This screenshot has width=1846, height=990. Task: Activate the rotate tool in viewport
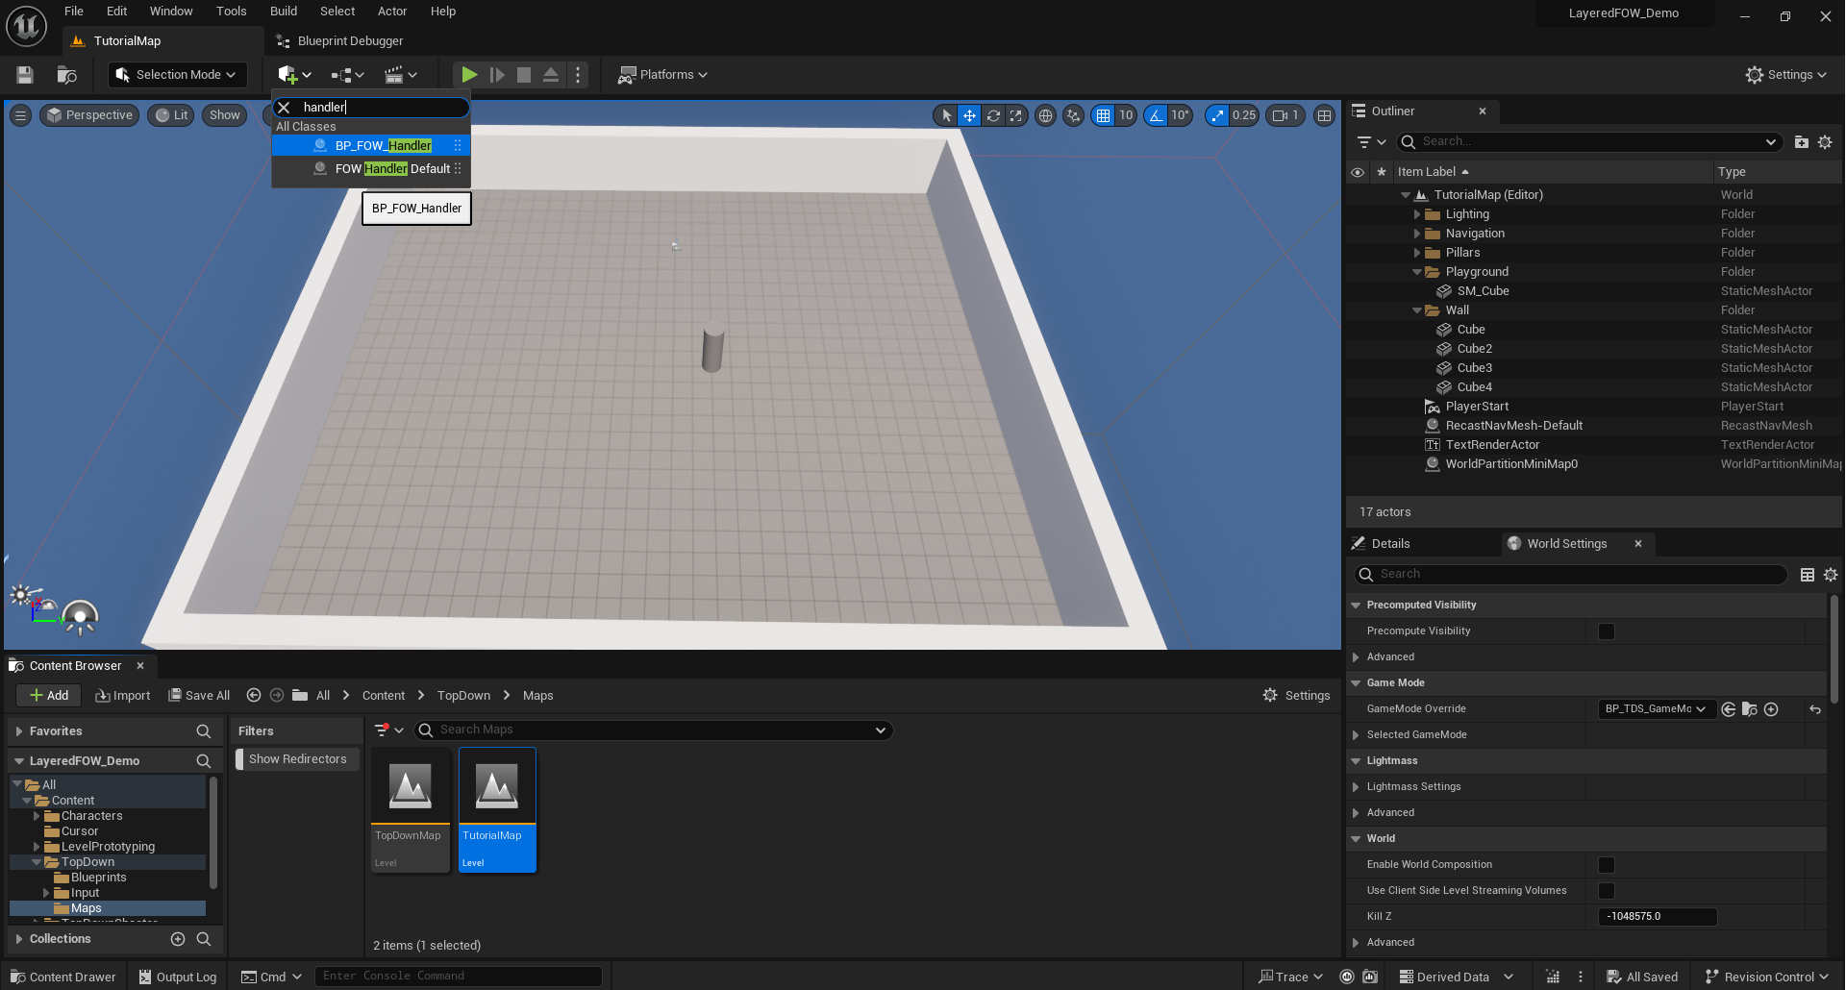click(x=993, y=115)
